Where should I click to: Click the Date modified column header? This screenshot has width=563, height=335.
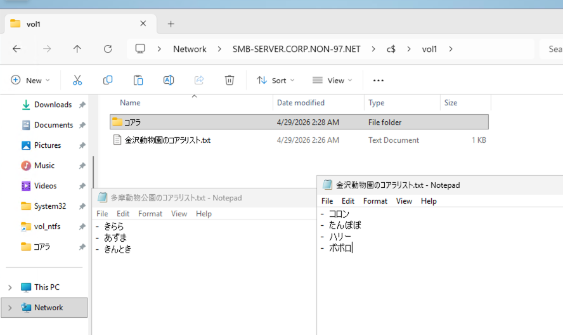tap(301, 103)
